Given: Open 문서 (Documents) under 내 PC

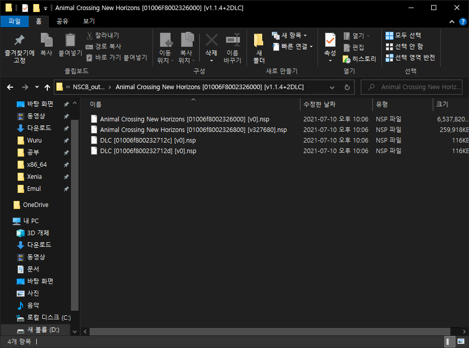Looking at the screenshot, I should click(33, 269).
